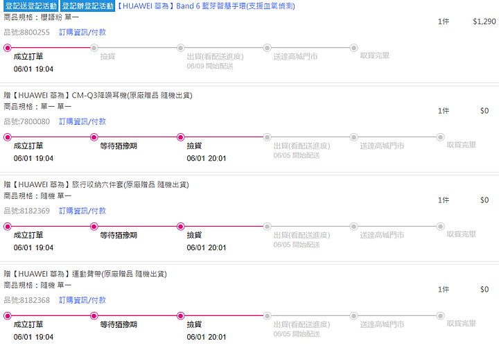This screenshot has width=499, height=350.
Task: Click the 撿貨 marker for 運動臂帶
Action: pos(180,316)
